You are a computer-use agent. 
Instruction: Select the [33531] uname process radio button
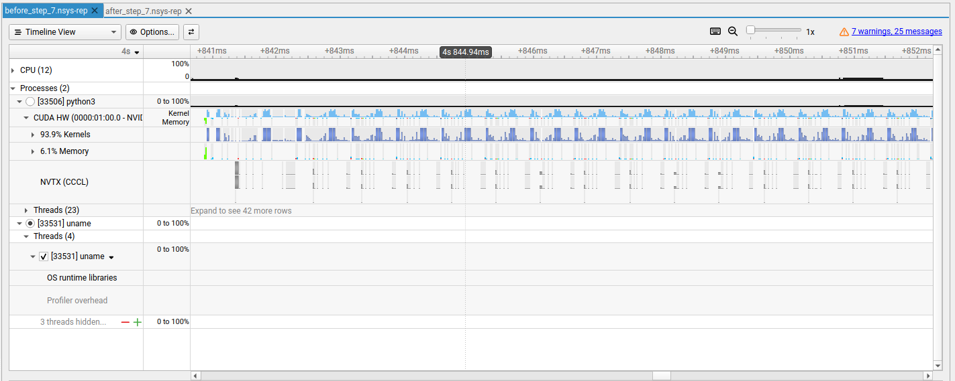click(30, 224)
